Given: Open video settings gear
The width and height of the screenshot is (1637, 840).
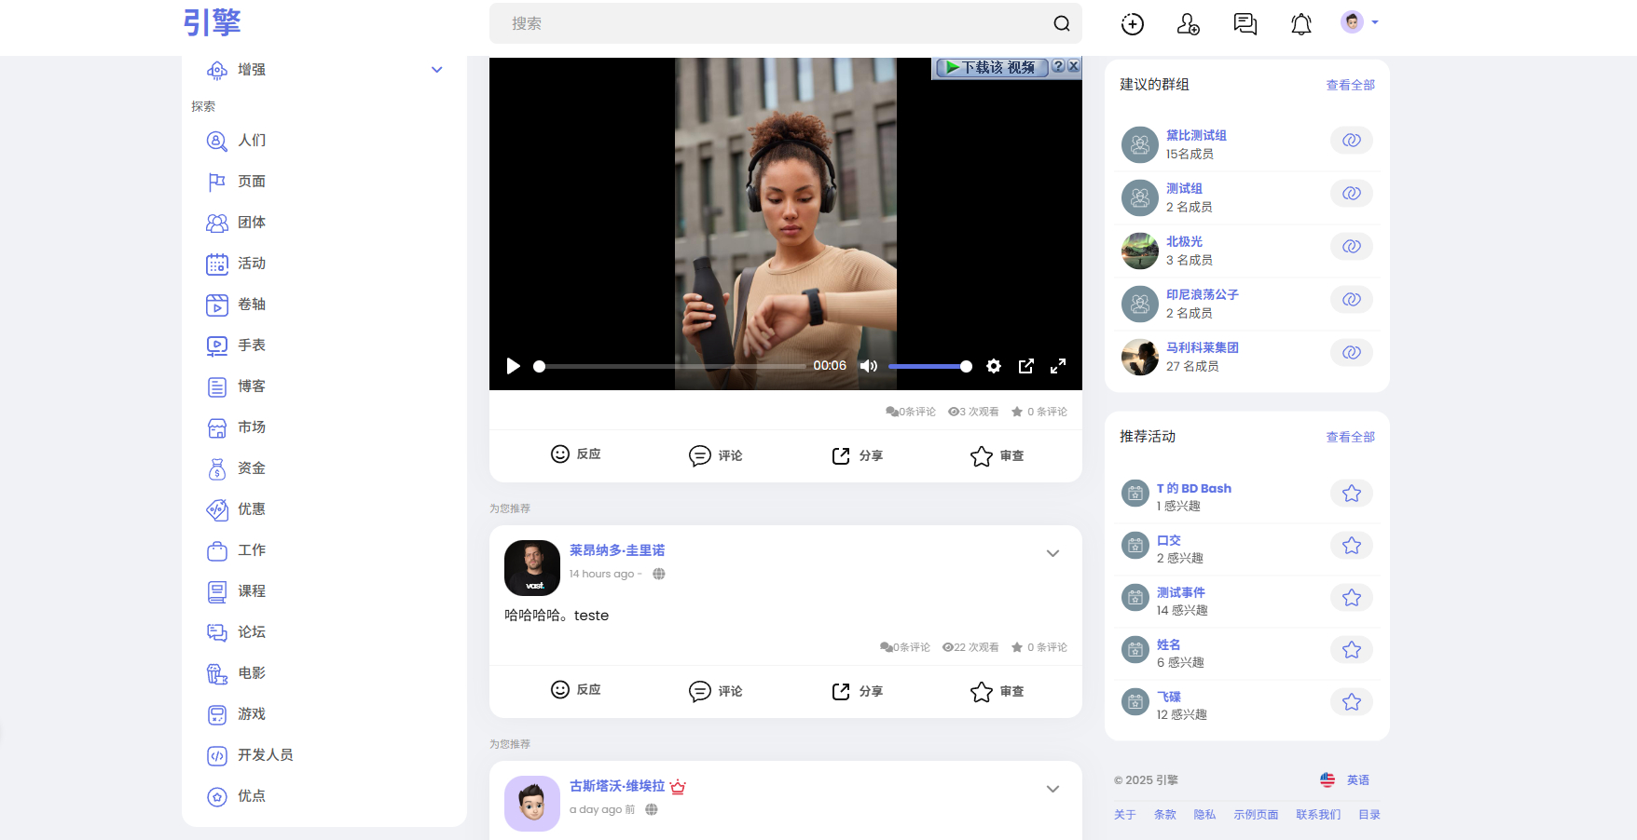Looking at the screenshot, I should point(994,366).
